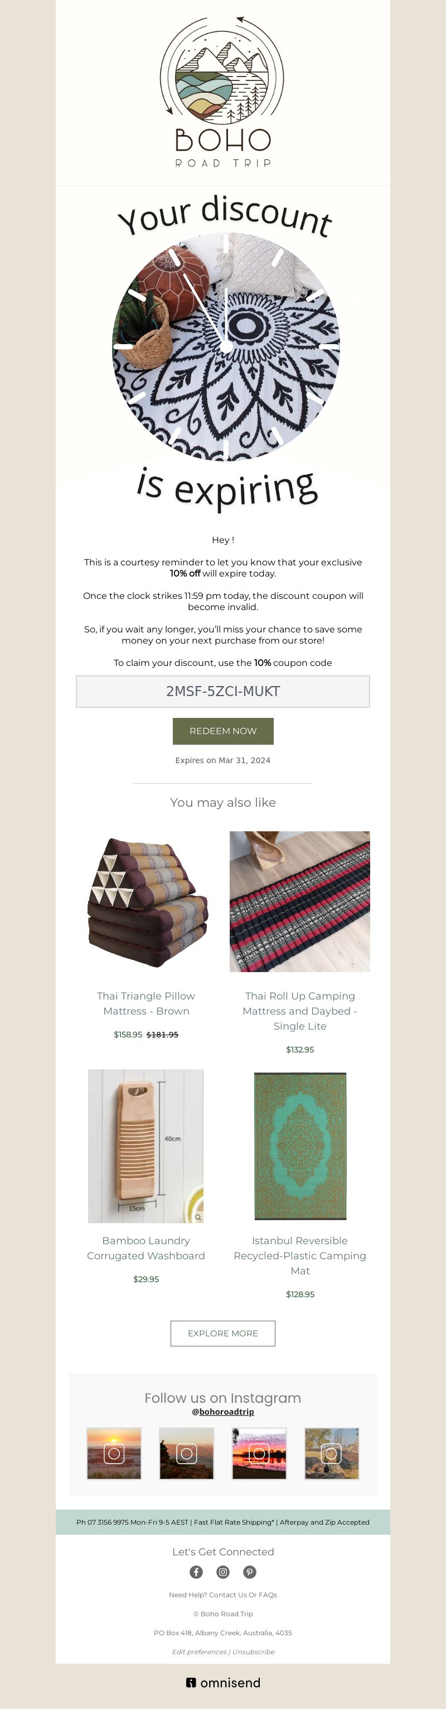Open the @bohoroadtrip Instagram link
This screenshot has height=1709, width=446.
click(223, 1411)
